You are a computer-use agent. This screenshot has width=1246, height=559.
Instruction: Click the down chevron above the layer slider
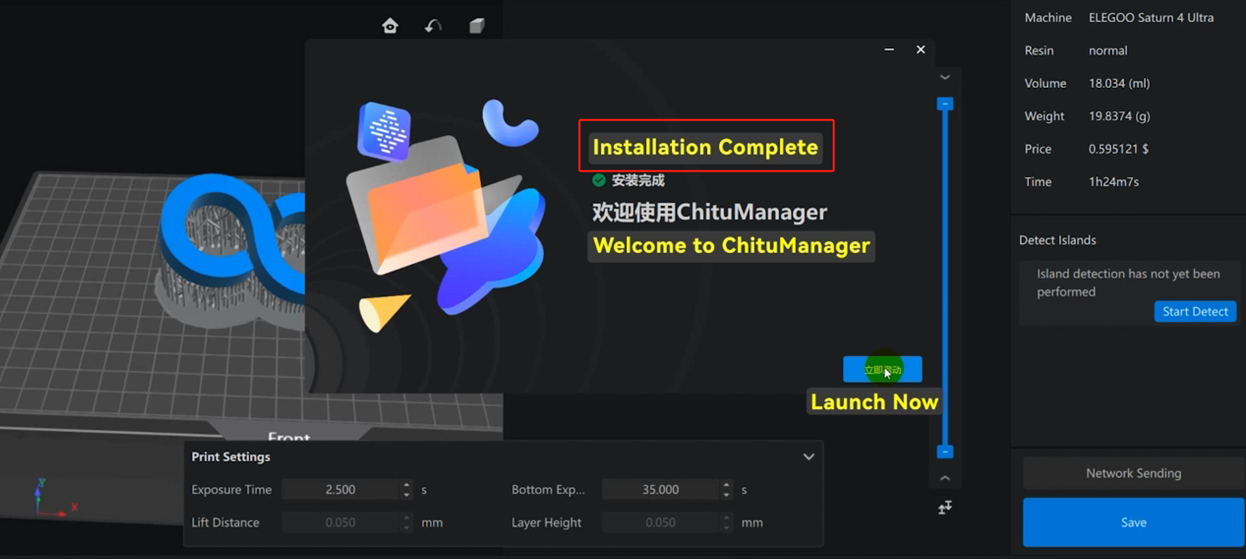click(944, 77)
